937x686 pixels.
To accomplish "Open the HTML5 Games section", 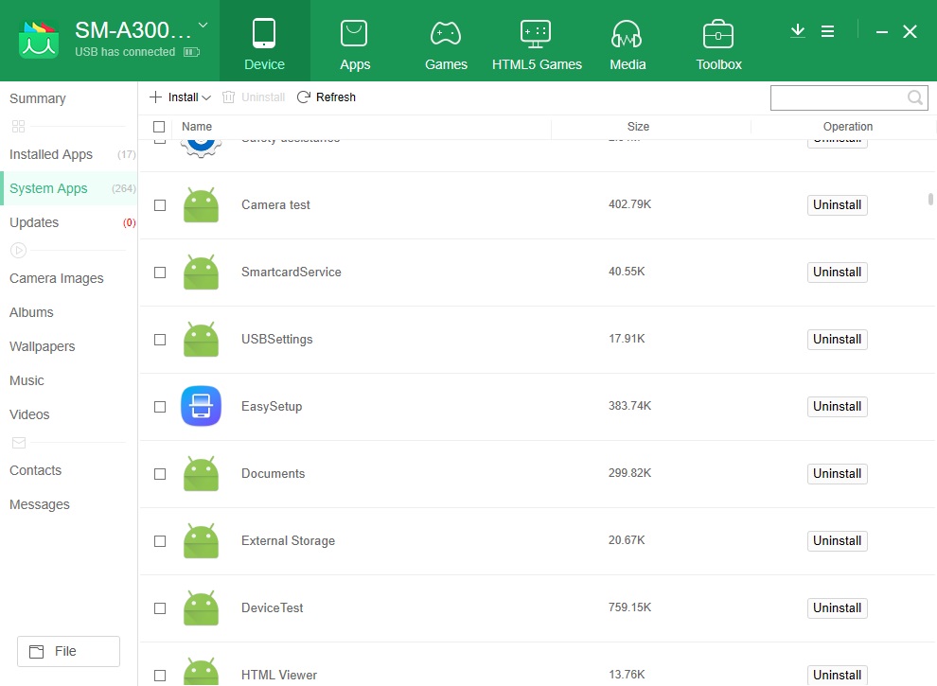I will click(x=536, y=41).
